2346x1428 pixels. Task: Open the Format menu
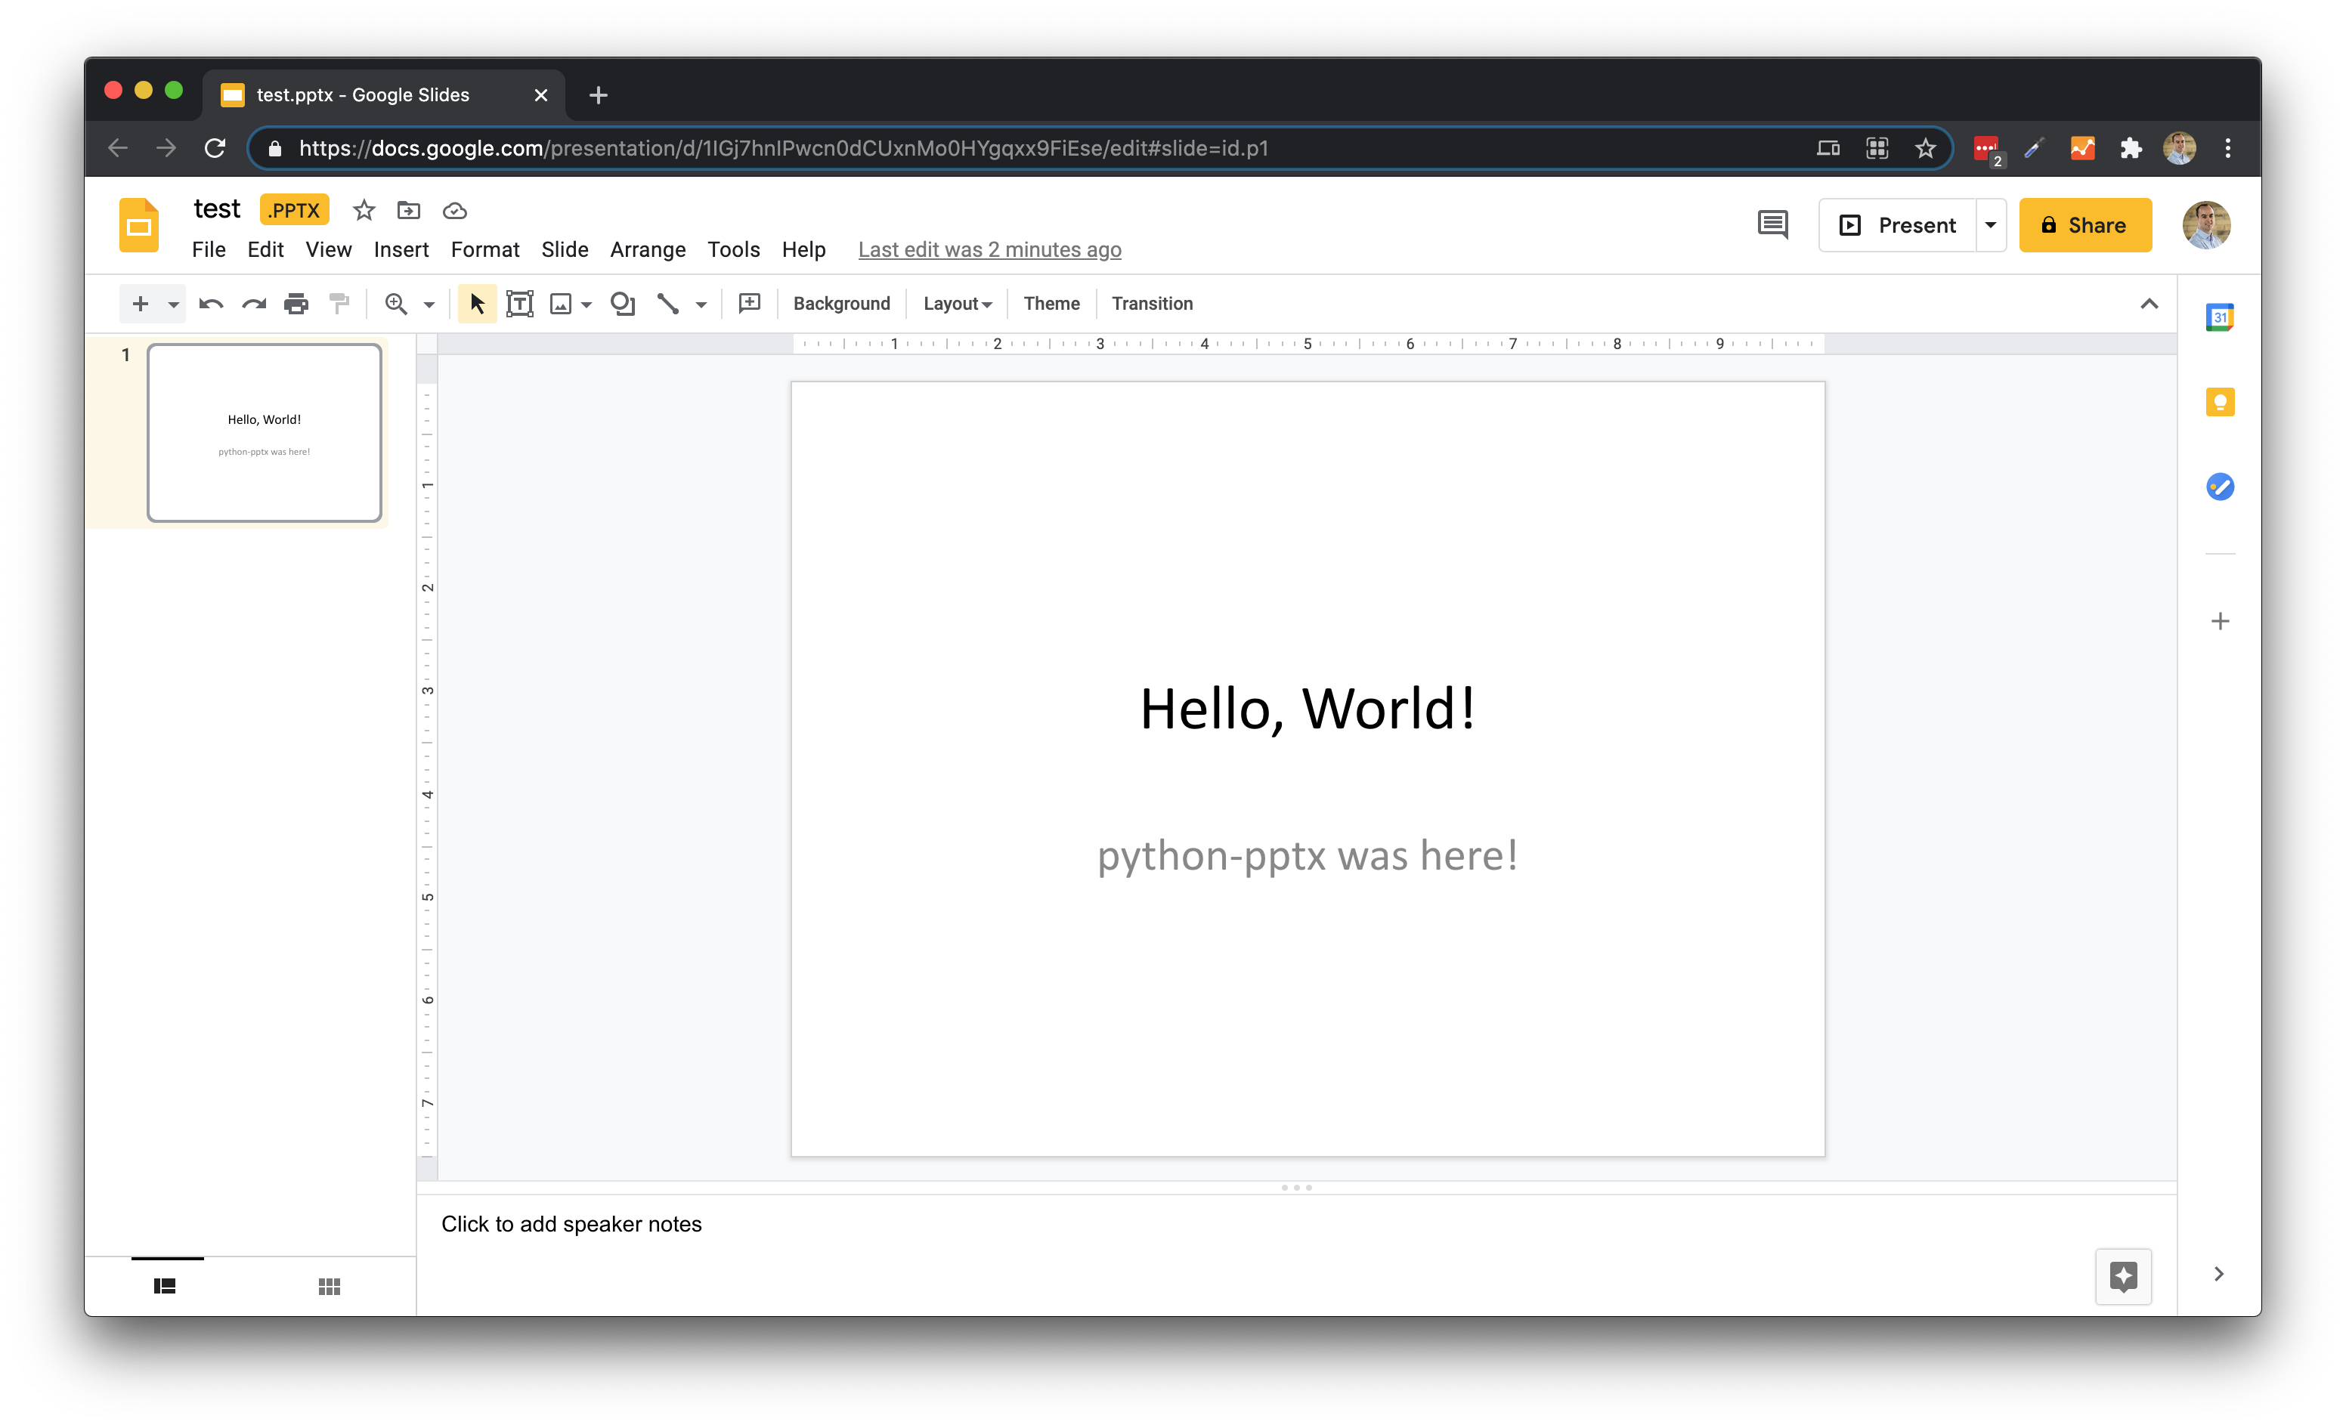[x=484, y=249]
